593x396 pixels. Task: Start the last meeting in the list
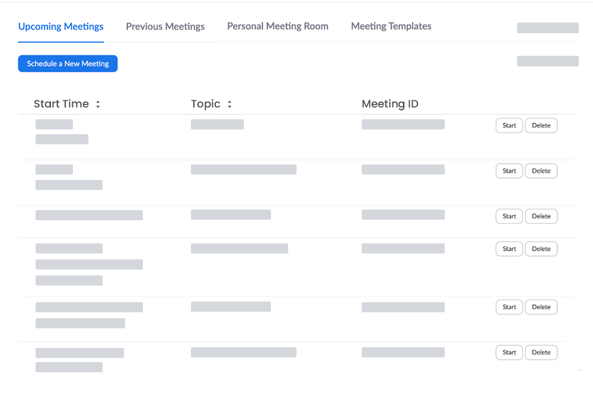(509, 352)
